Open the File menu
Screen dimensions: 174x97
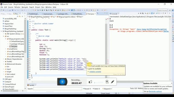tap(2, 7)
